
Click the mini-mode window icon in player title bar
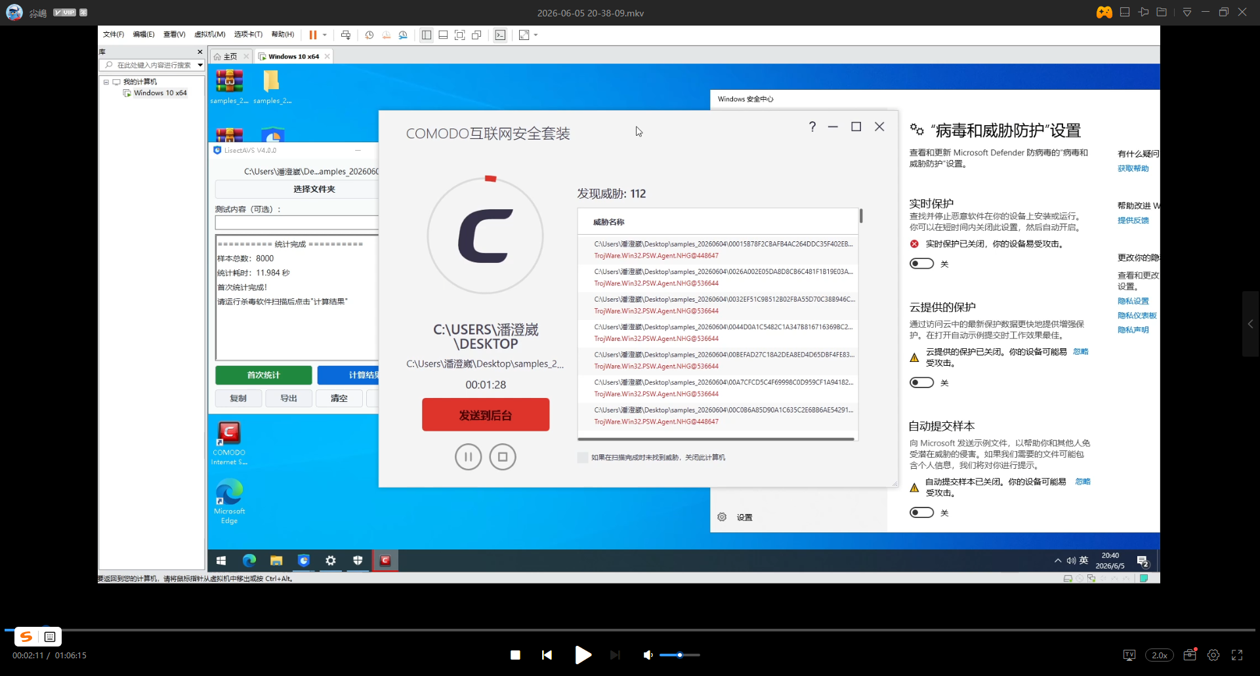(1125, 12)
